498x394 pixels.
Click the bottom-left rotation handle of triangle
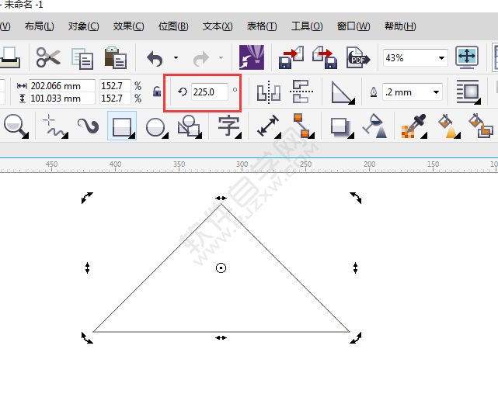tap(87, 338)
